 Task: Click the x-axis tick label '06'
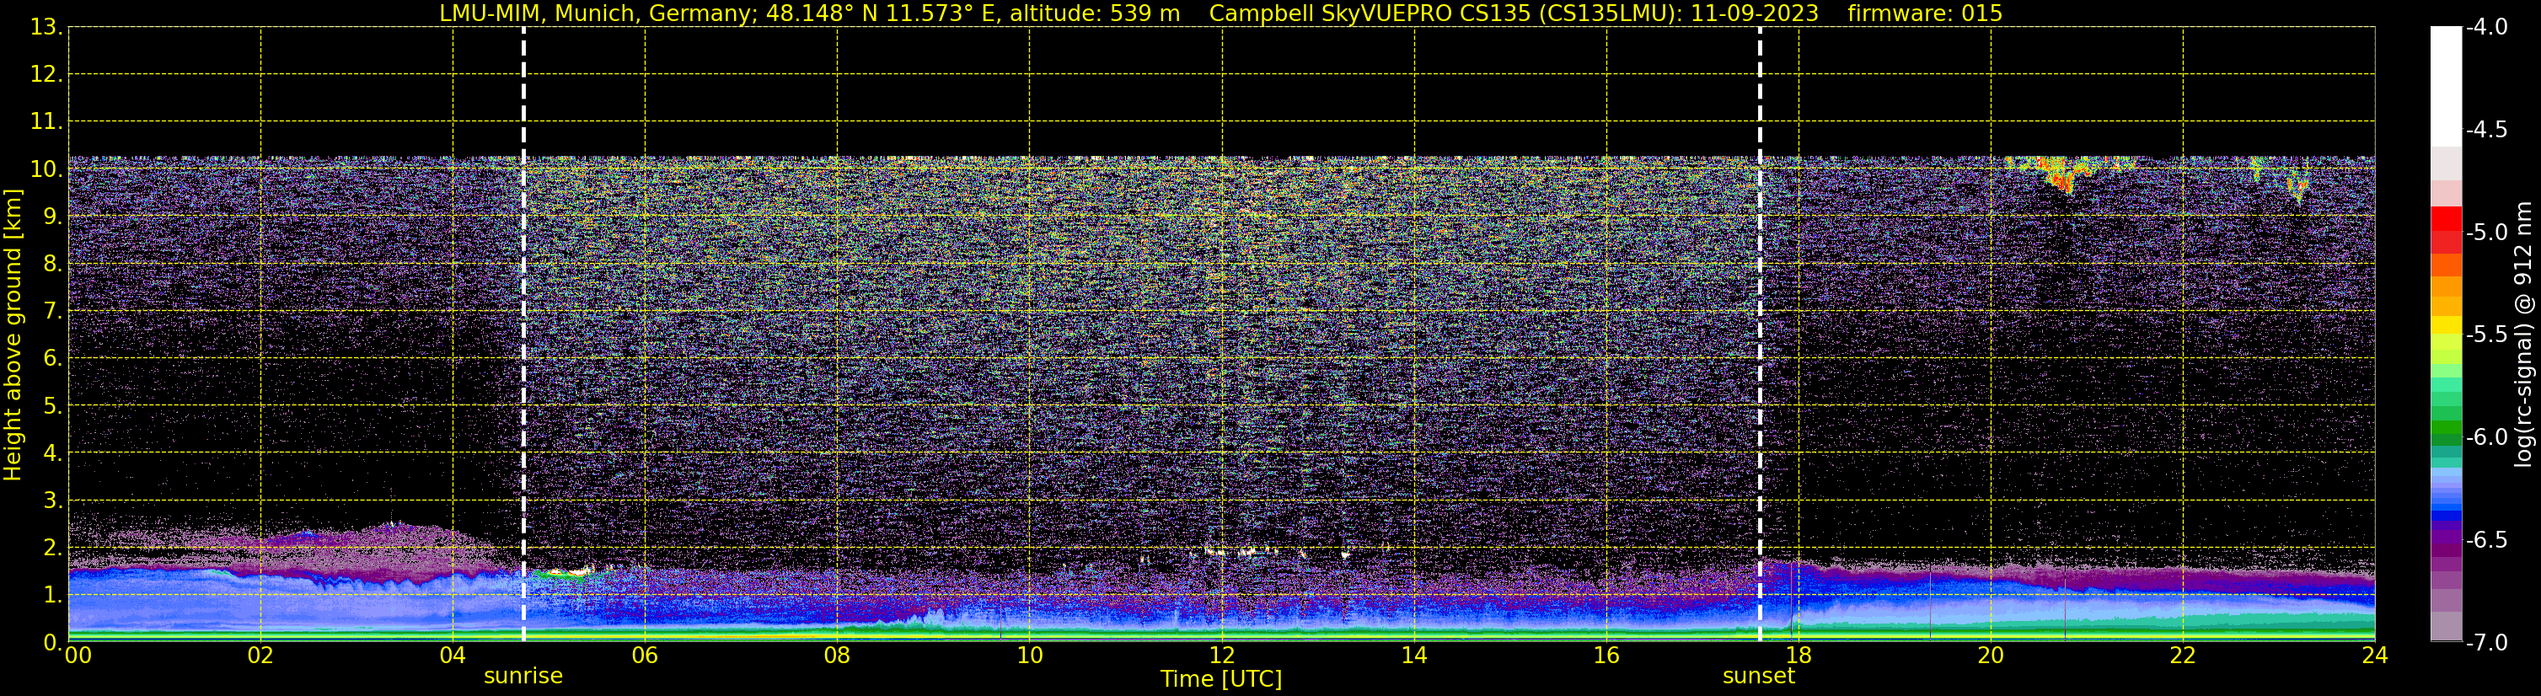tap(645, 656)
